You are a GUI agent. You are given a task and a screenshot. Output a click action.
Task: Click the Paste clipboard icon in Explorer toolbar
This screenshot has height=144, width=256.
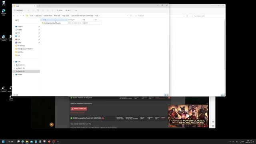pos(38,10)
